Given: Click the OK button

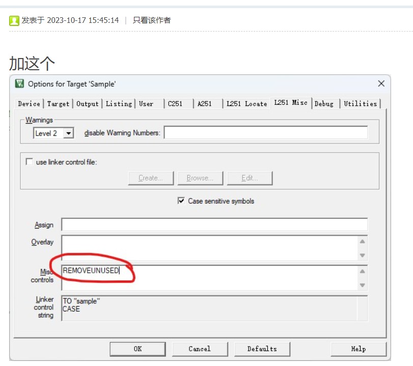Looking at the screenshot, I should 138,349.
